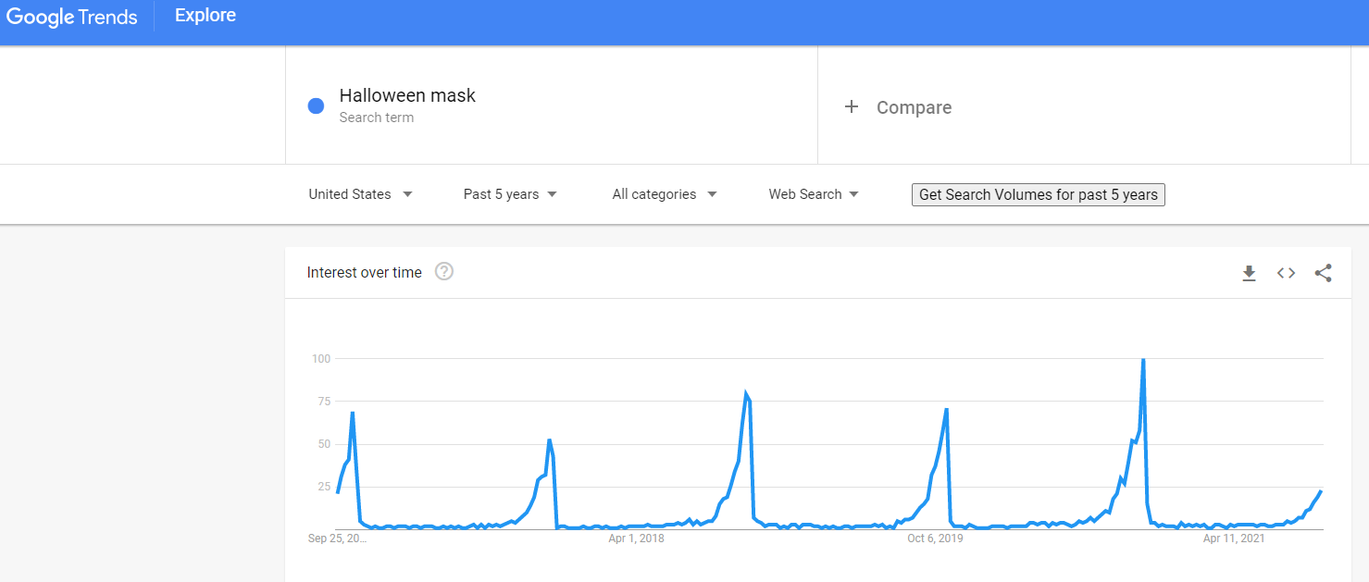Open the Explore page tab
1369x582 pixels.
coord(205,16)
